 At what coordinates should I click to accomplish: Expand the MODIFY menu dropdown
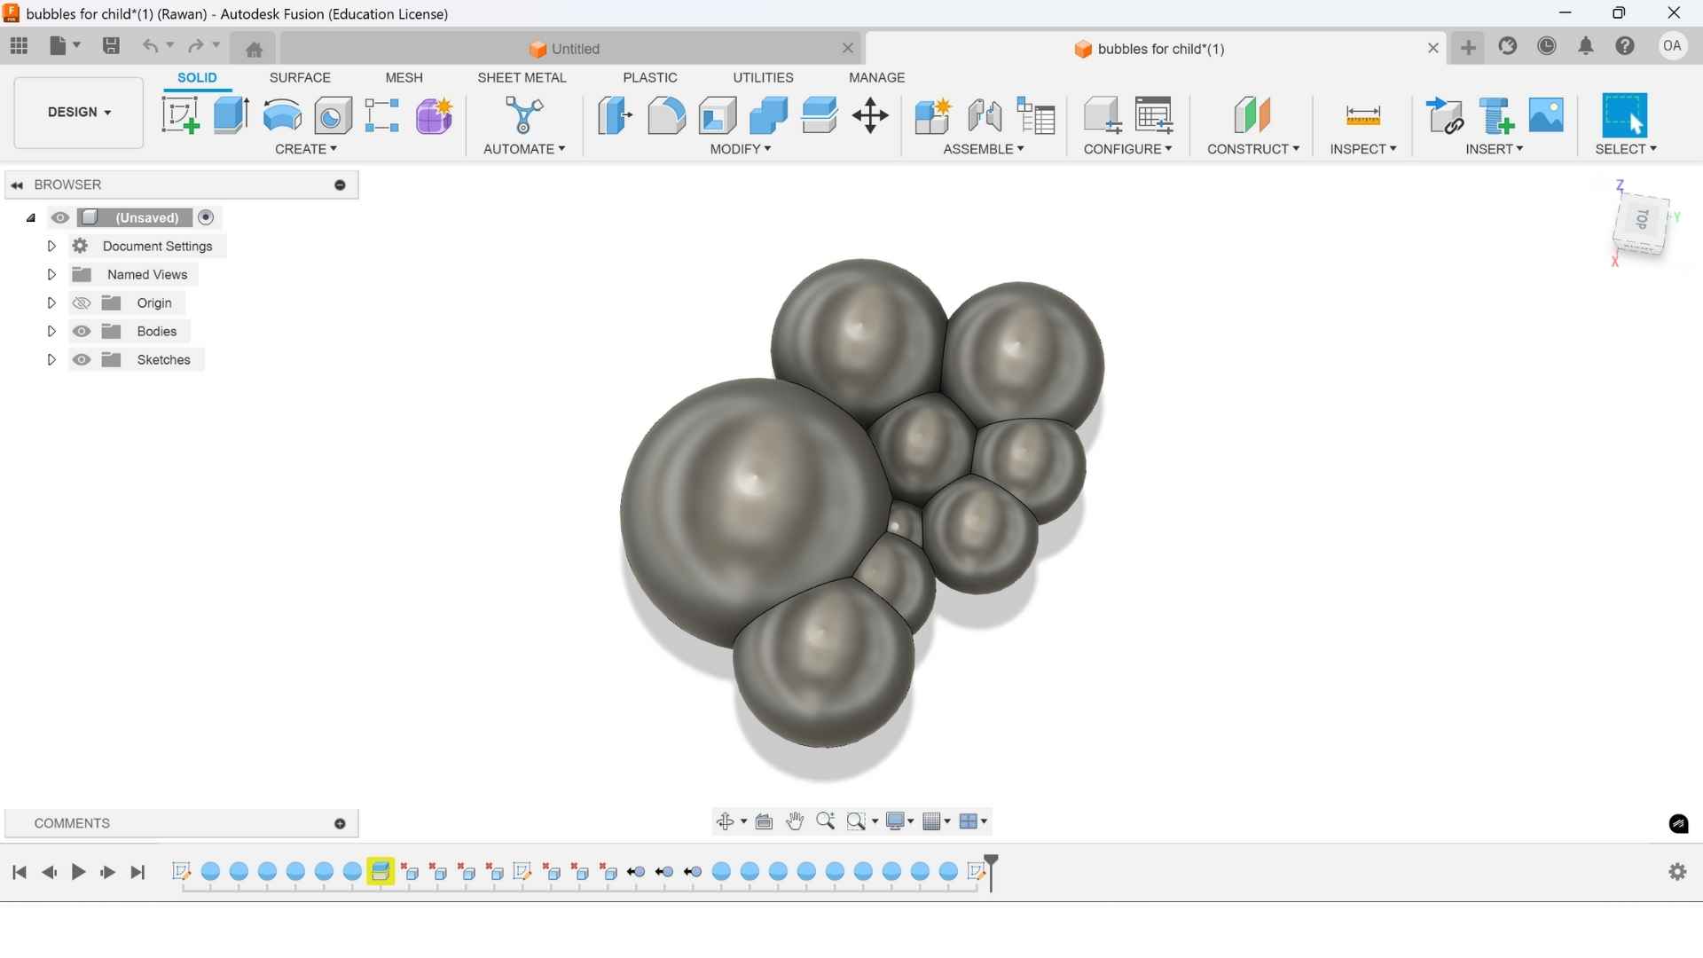point(740,149)
